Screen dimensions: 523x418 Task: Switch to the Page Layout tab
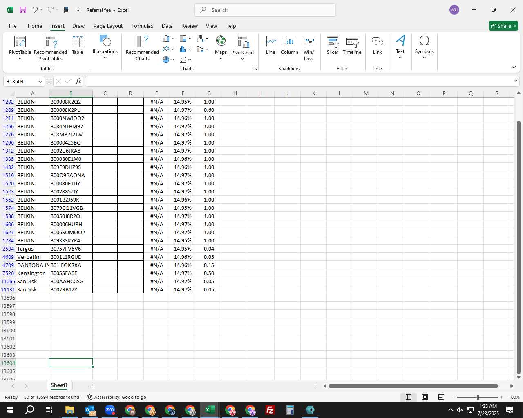[108, 26]
